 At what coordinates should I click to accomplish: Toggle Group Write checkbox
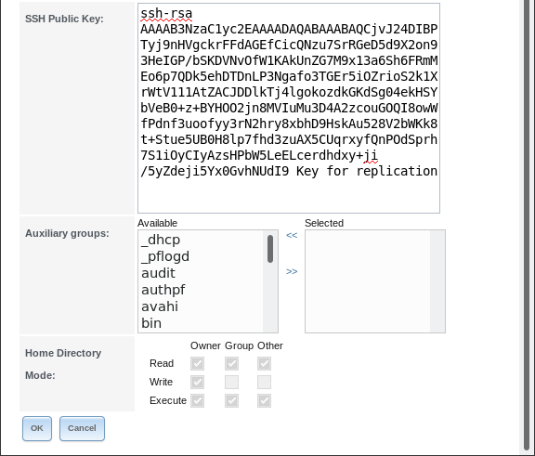[x=231, y=382]
